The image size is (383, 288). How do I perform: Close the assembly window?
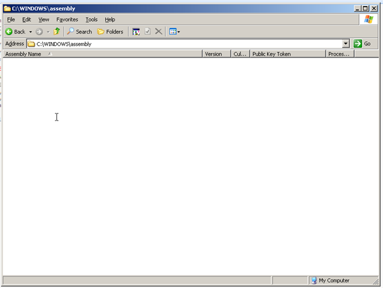374,8
